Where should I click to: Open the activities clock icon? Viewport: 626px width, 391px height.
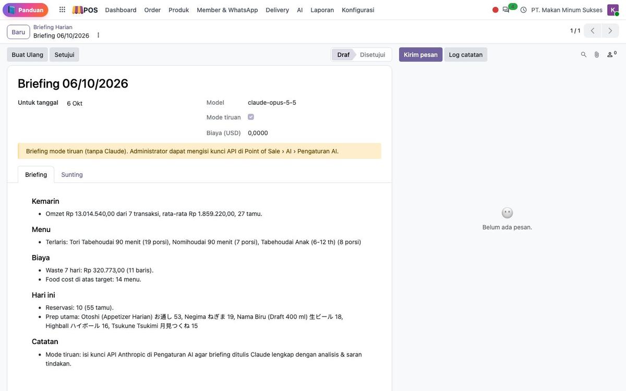(x=523, y=10)
